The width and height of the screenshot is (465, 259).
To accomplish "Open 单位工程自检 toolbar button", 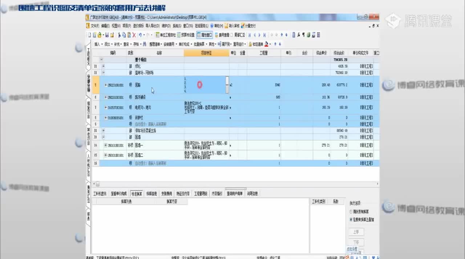I will pos(166,35).
